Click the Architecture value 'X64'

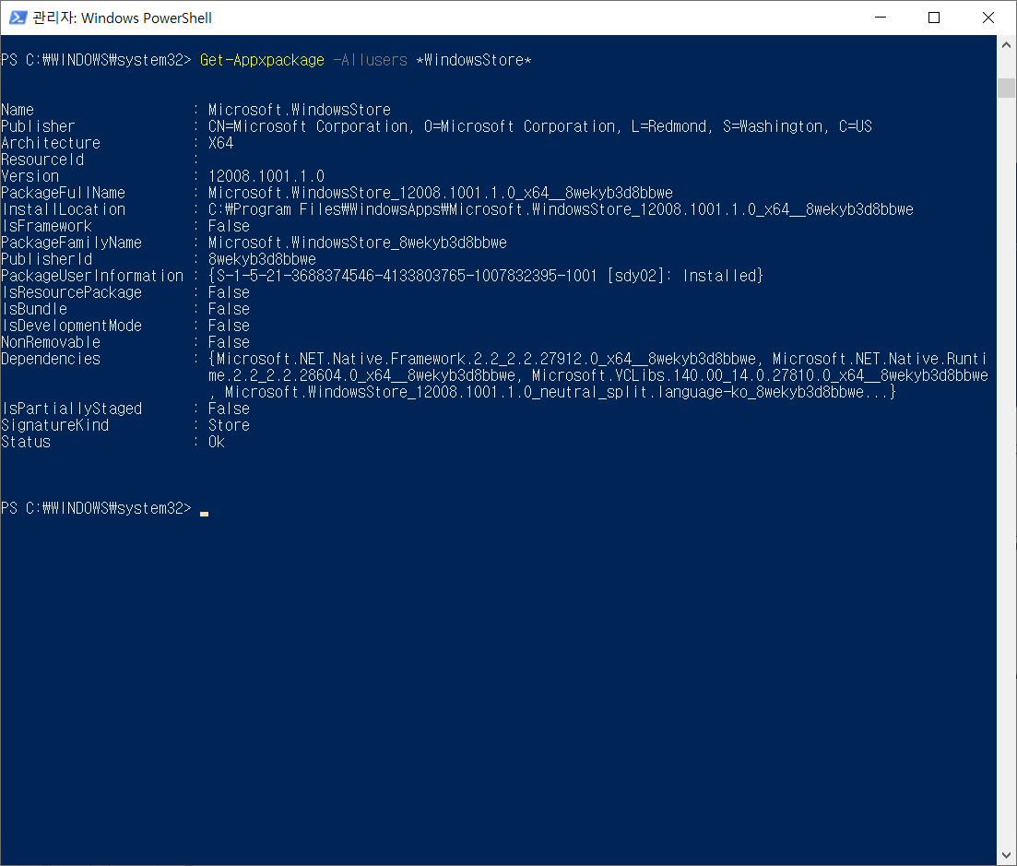[220, 143]
